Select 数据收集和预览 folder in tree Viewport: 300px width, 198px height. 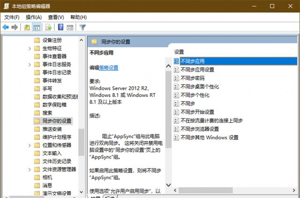coord(60,97)
